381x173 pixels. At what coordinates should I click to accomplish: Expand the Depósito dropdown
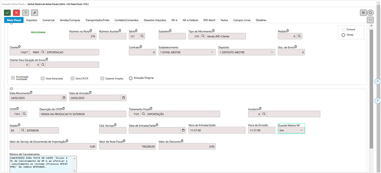point(272,52)
